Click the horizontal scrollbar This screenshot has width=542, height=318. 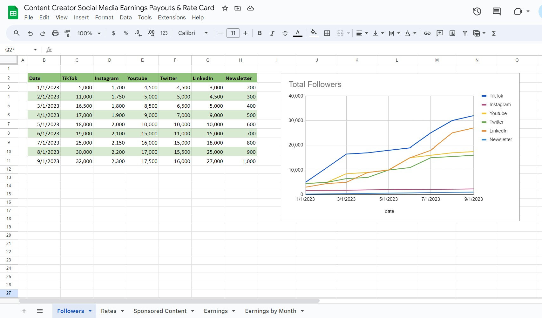click(x=169, y=301)
